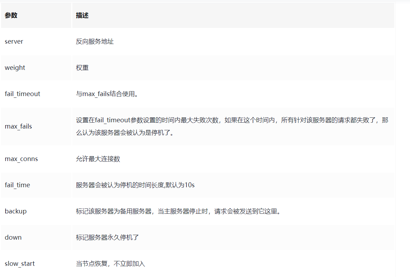Click the '与max_fails结合使用。' description
410x277 pixels.
point(107,94)
